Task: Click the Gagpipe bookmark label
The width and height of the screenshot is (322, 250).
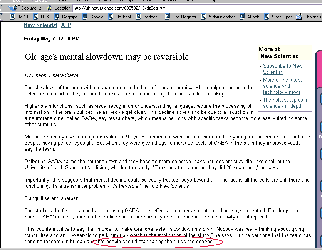Action: tap(70, 17)
